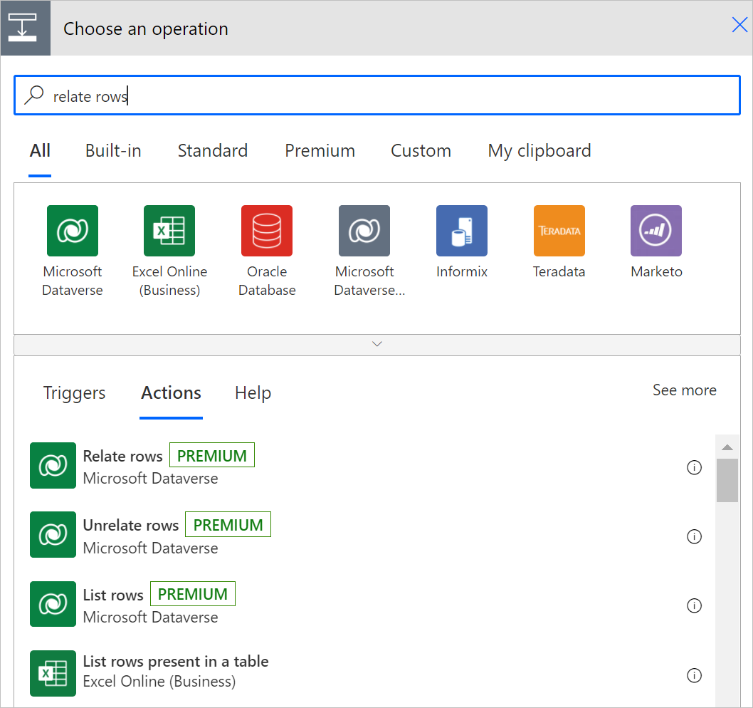
Task: Click the Excel icon beside List rows present in a table
Action: click(x=53, y=673)
